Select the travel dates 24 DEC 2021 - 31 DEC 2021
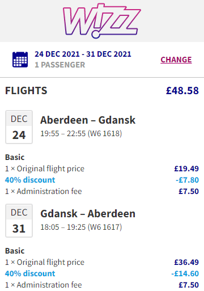Screen dimensions: 204x291 tap(83, 54)
